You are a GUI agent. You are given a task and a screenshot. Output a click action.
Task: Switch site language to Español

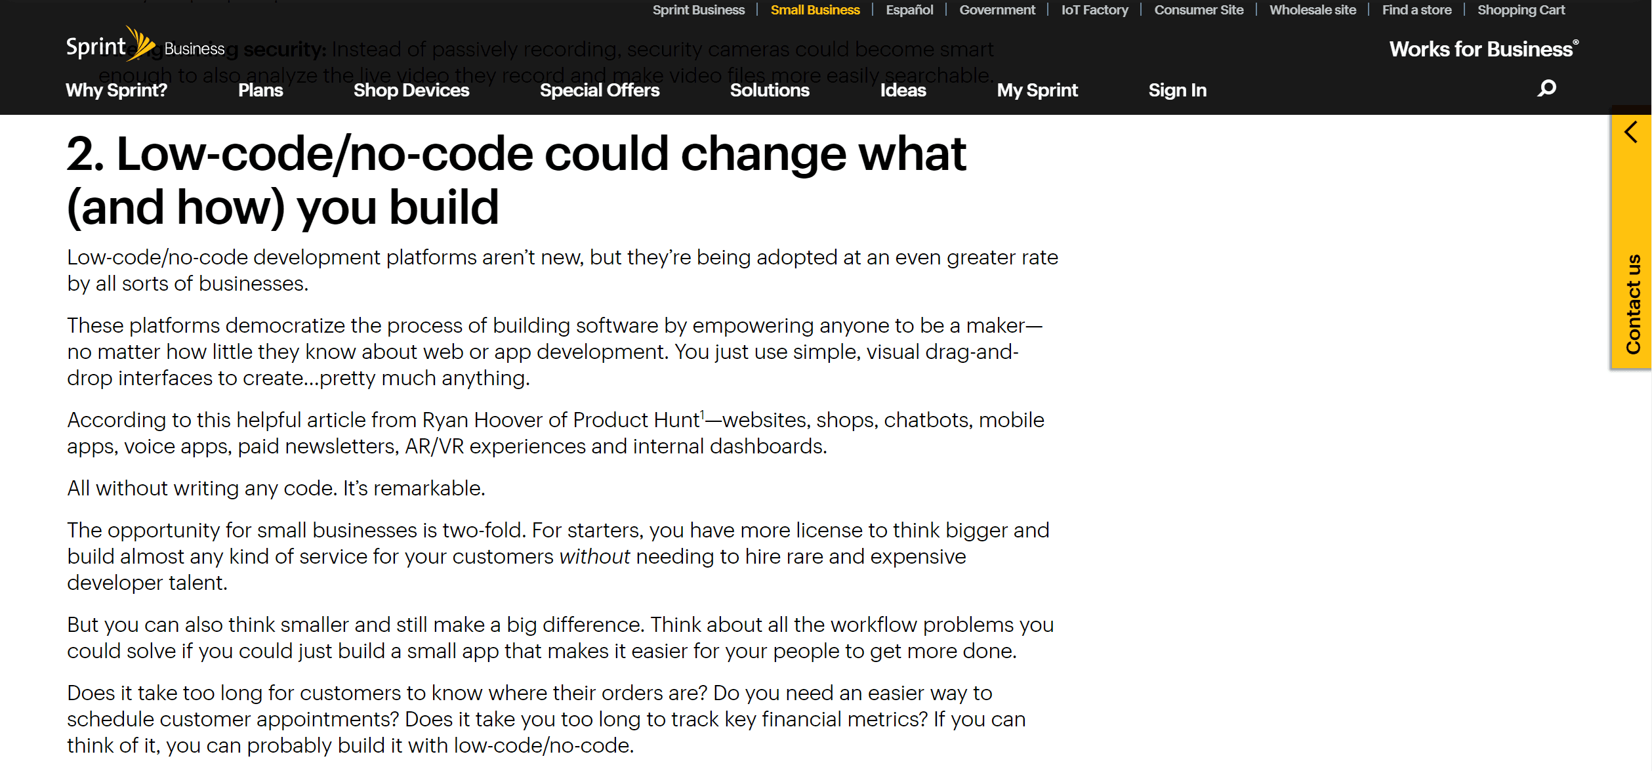coord(909,10)
